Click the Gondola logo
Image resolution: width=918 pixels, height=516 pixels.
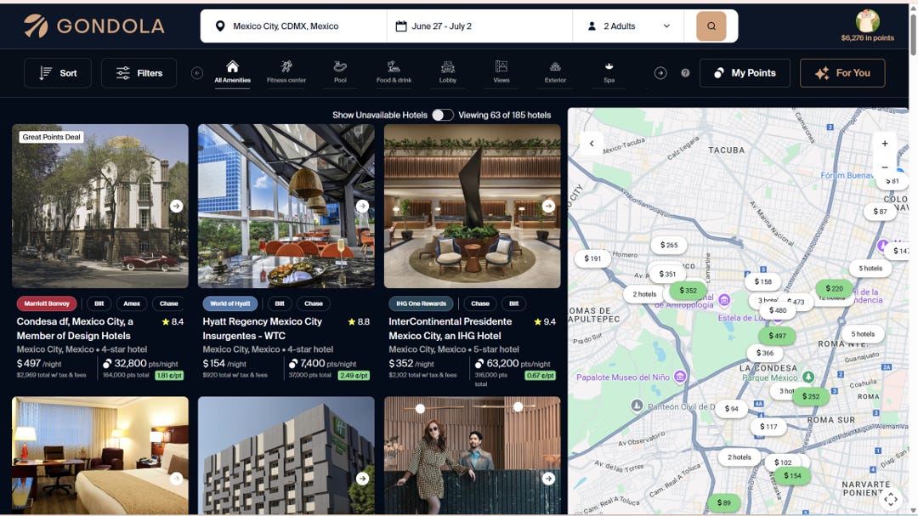point(93,26)
